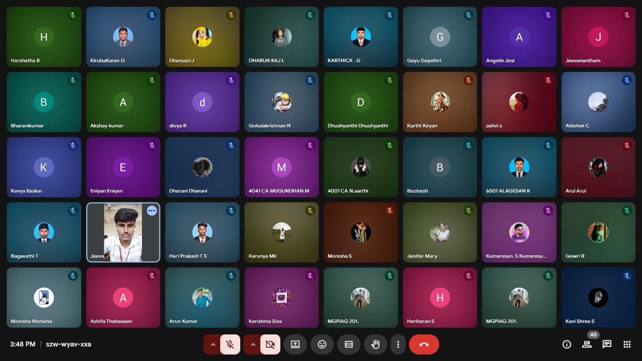Raise your hand in the meeting

tap(375, 344)
